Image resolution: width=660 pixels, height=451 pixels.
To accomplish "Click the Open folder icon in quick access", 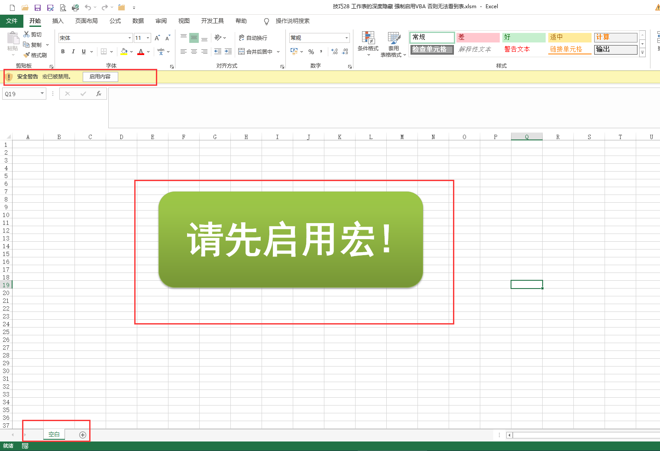I will click(x=25, y=7).
